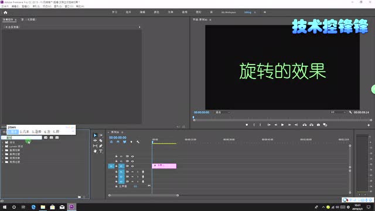
Task: Click Mark Out in the Program monitor
Action: (260, 125)
